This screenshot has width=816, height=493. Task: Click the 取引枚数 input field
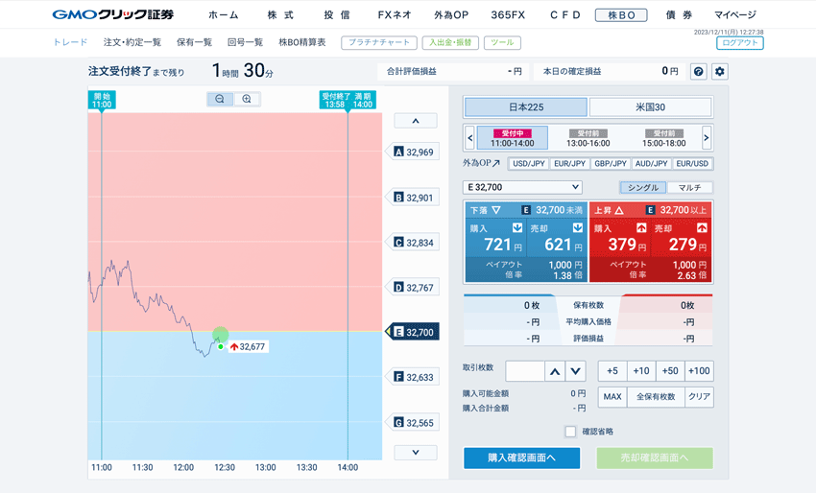524,371
